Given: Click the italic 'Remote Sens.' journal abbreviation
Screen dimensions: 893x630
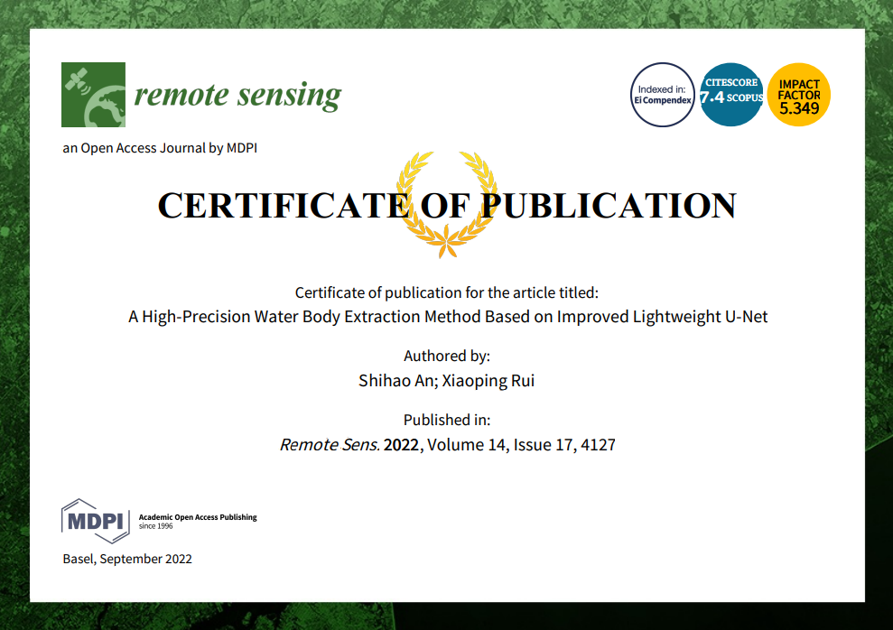Looking at the screenshot, I should [x=329, y=444].
